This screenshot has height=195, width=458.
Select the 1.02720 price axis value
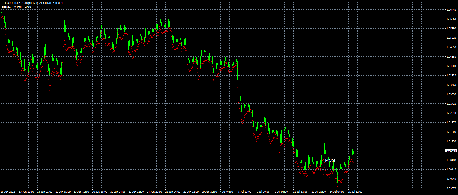pyautogui.click(x=451, y=103)
